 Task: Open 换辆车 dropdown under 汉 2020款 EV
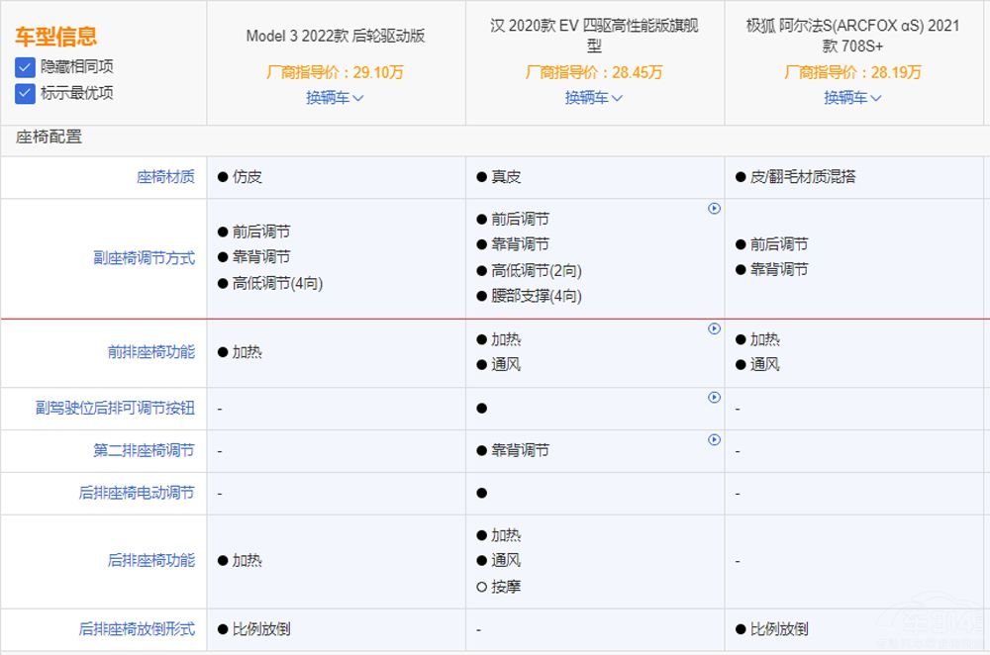point(594,98)
